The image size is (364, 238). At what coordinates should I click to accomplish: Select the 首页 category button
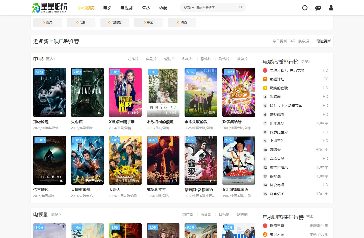point(48,22)
